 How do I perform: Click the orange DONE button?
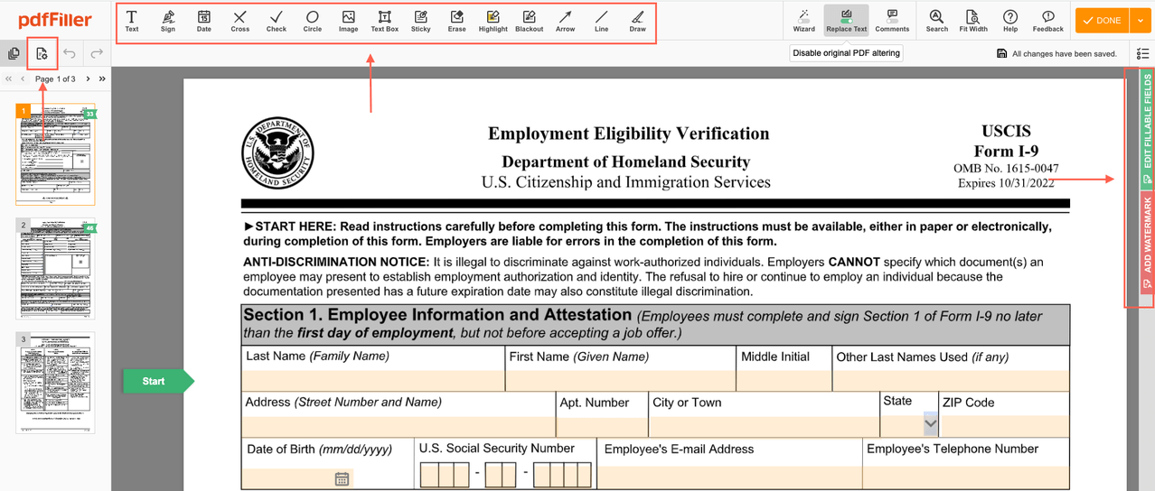[1103, 20]
